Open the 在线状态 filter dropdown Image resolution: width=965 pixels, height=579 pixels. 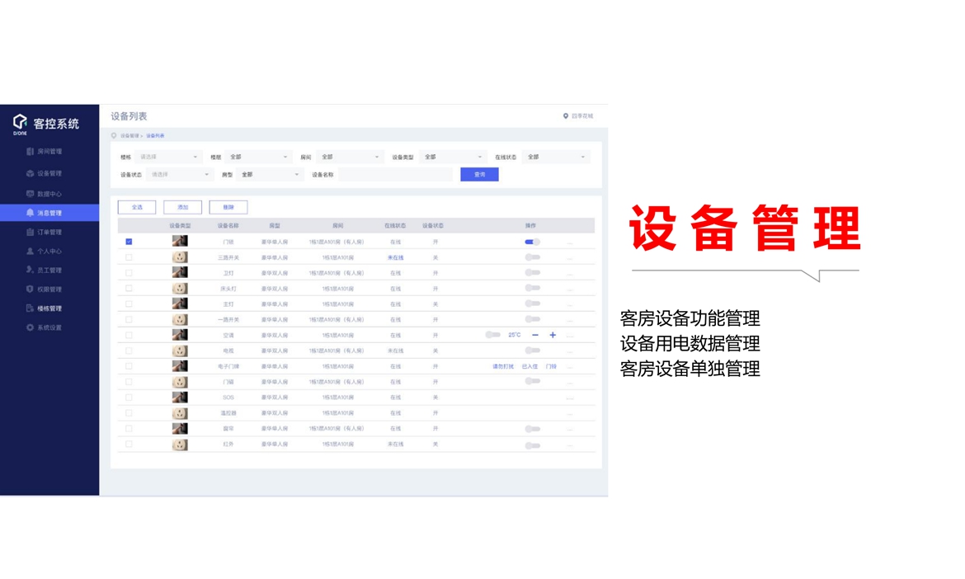[x=556, y=157]
